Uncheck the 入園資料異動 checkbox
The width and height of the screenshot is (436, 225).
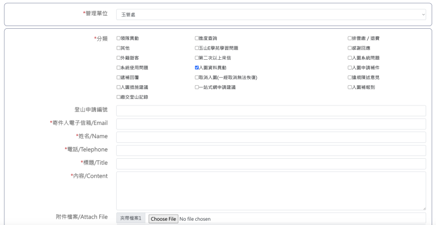(x=197, y=67)
